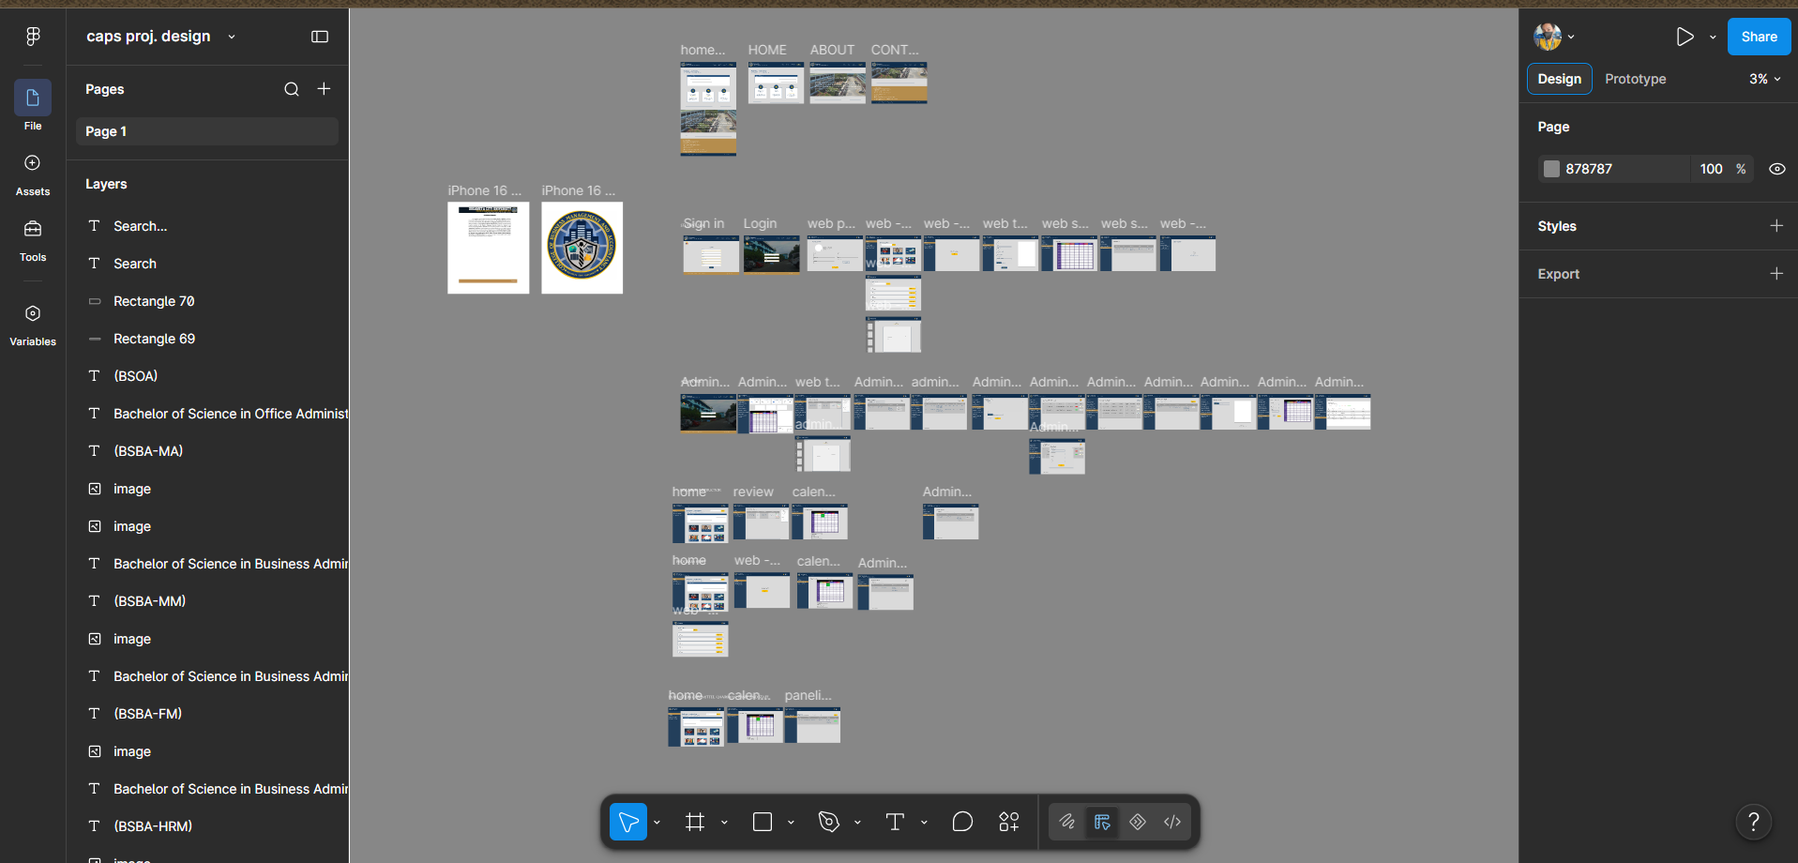Expand the caps proj. design file dropdown

pos(231,37)
